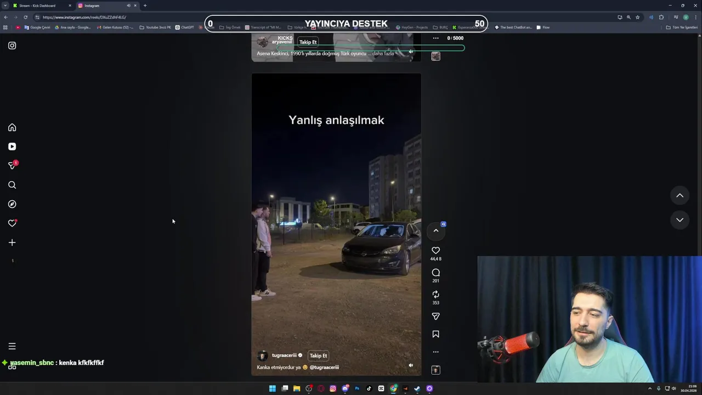Viewport: 702px width, 395px height.
Task: Click the up arrow above the like button
Action: tap(436, 230)
